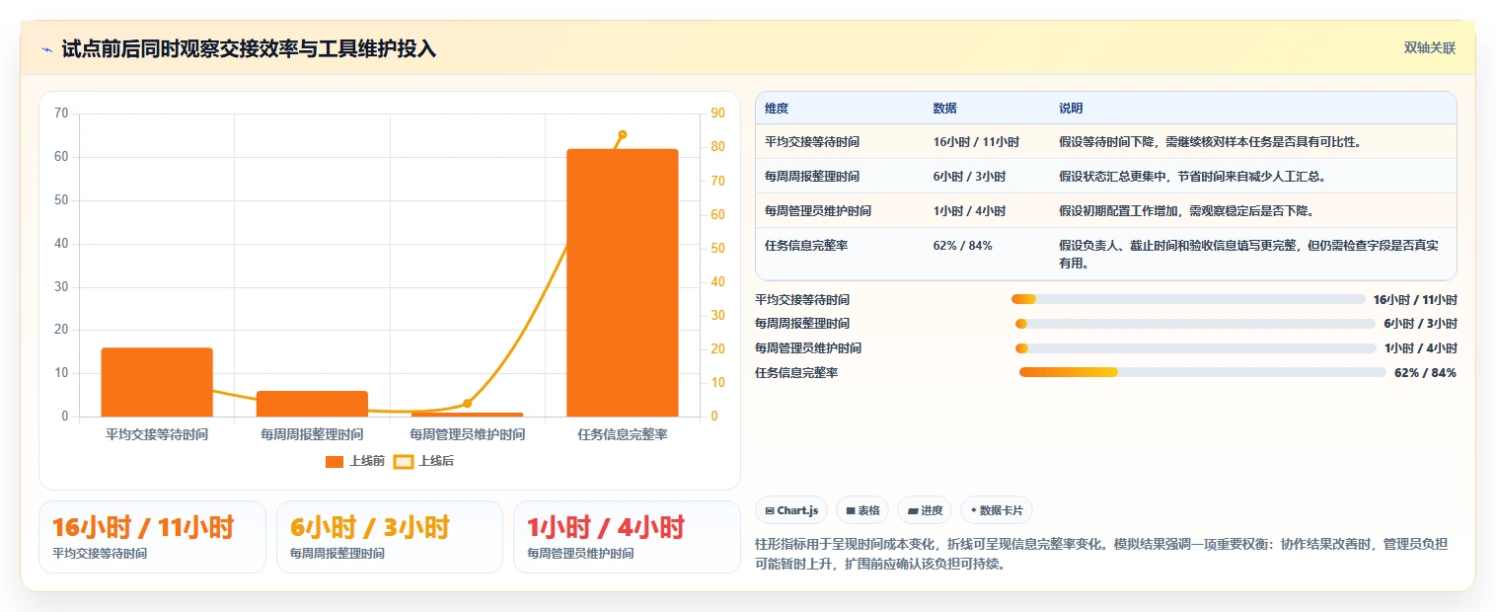Click the 每周周报整理时间 table row label
Image resolution: width=1496 pixels, height=612 pixels.
point(812,177)
